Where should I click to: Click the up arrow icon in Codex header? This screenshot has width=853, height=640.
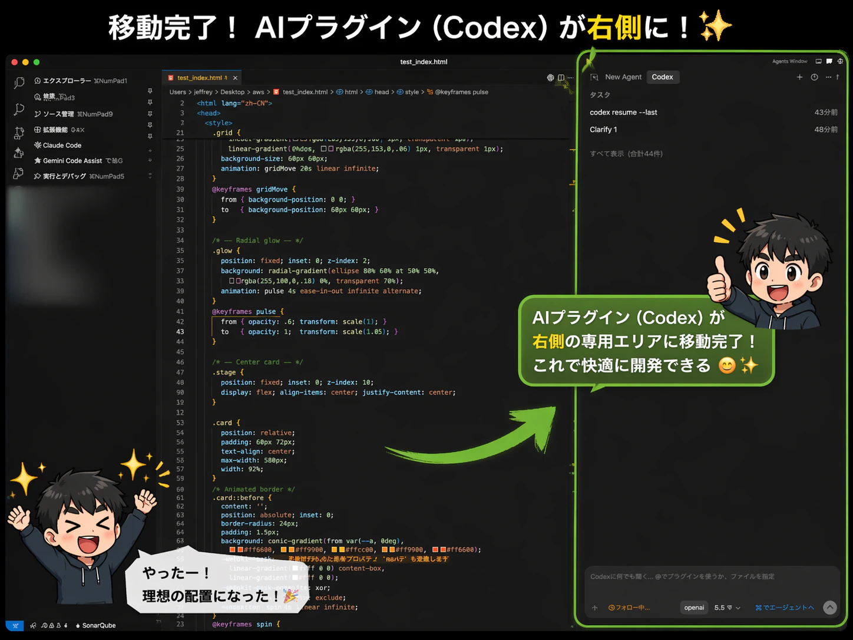tap(837, 77)
